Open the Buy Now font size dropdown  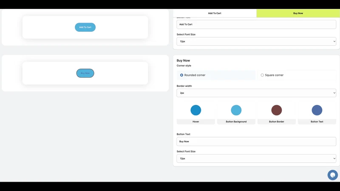(x=256, y=158)
